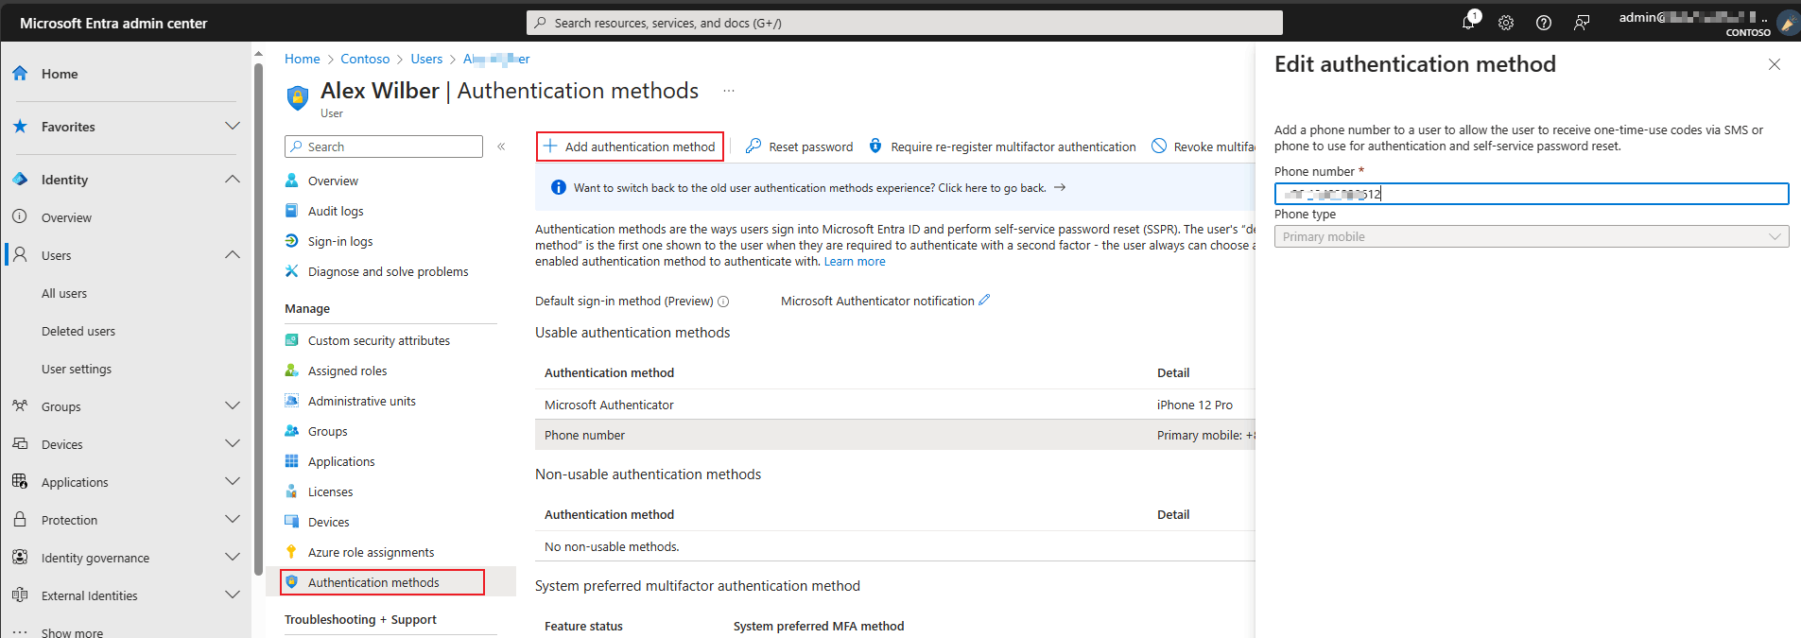Click Reset password button
This screenshot has width=1801, height=638.
click(x=799, y=147)
